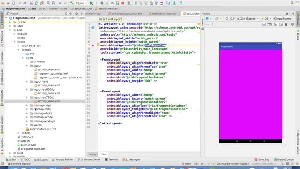Viewport: 300px width, 169px height.
Task: Click the Redo arrow icon
Action: (x=25, y=3)
